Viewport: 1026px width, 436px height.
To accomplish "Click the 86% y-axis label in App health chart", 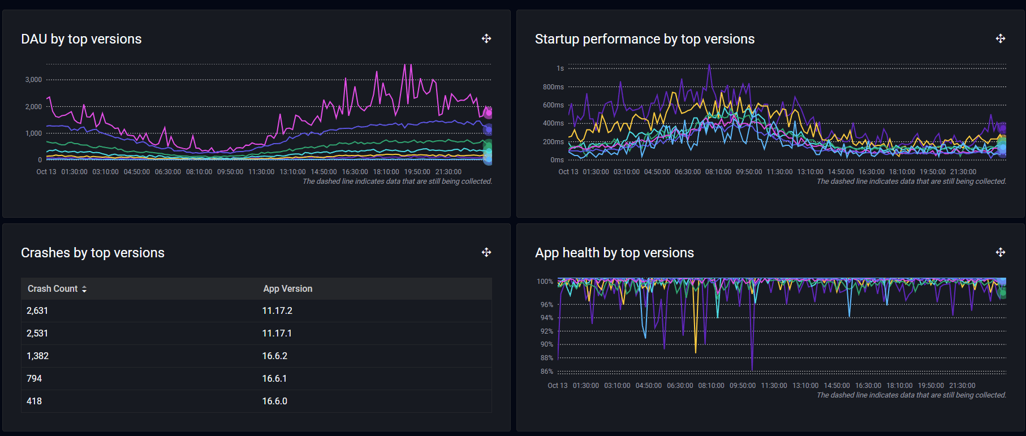I will (x=547, y=372).
